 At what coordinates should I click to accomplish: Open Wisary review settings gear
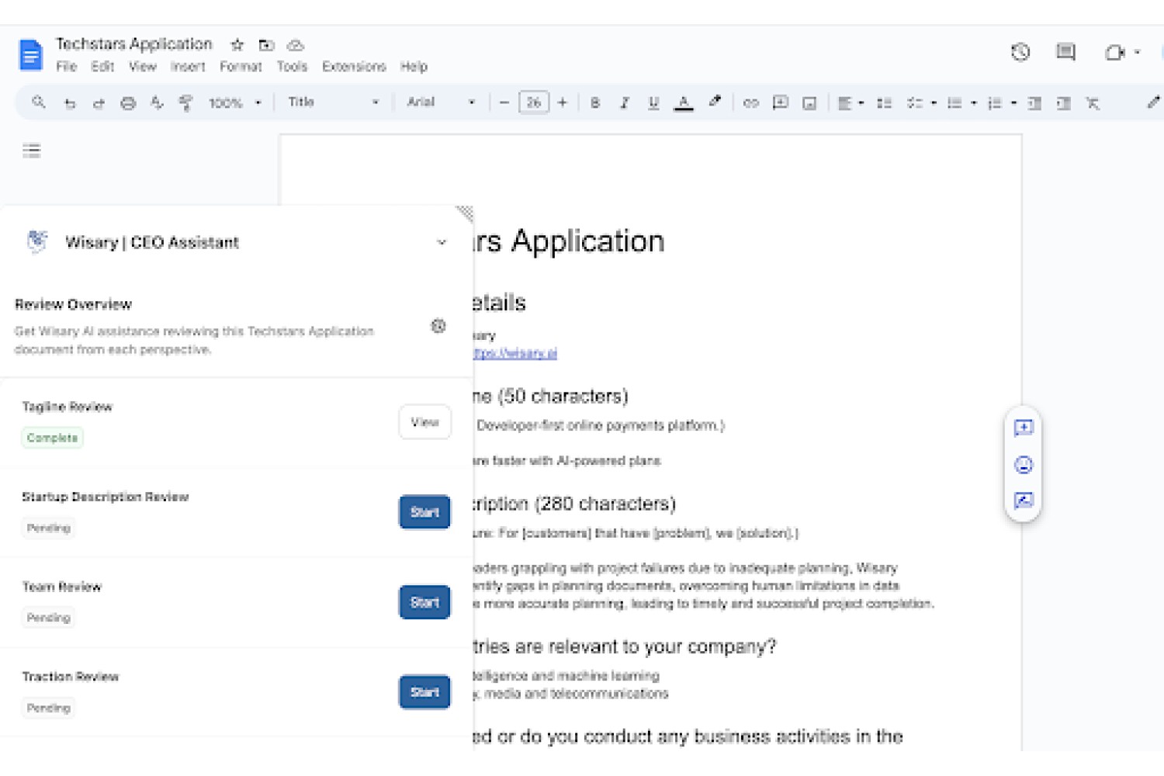pos(438,326)
